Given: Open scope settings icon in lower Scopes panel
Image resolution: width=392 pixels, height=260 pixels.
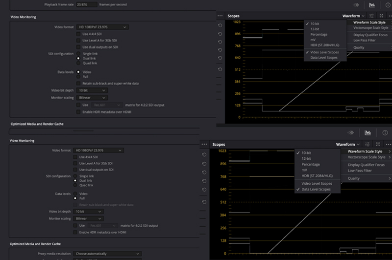Looking at the screenshot, I should click(367, 144).
